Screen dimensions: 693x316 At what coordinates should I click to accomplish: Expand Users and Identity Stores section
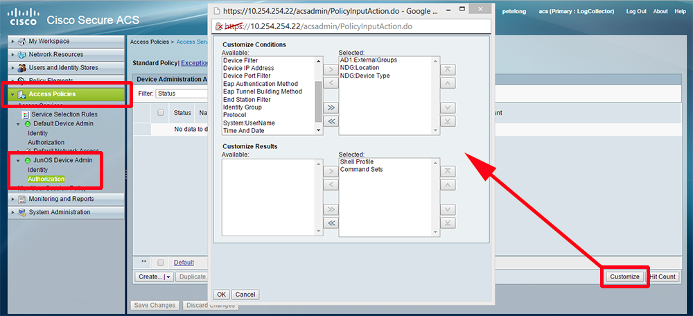[x=13, y=68]
